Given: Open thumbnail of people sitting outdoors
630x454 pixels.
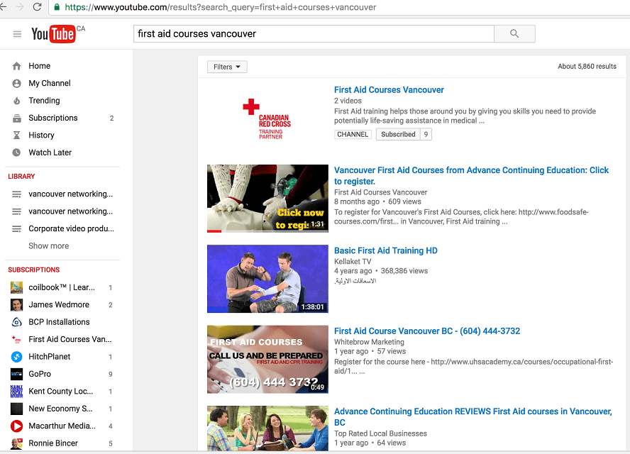Looking at the screenshot, I should point(267,428).
